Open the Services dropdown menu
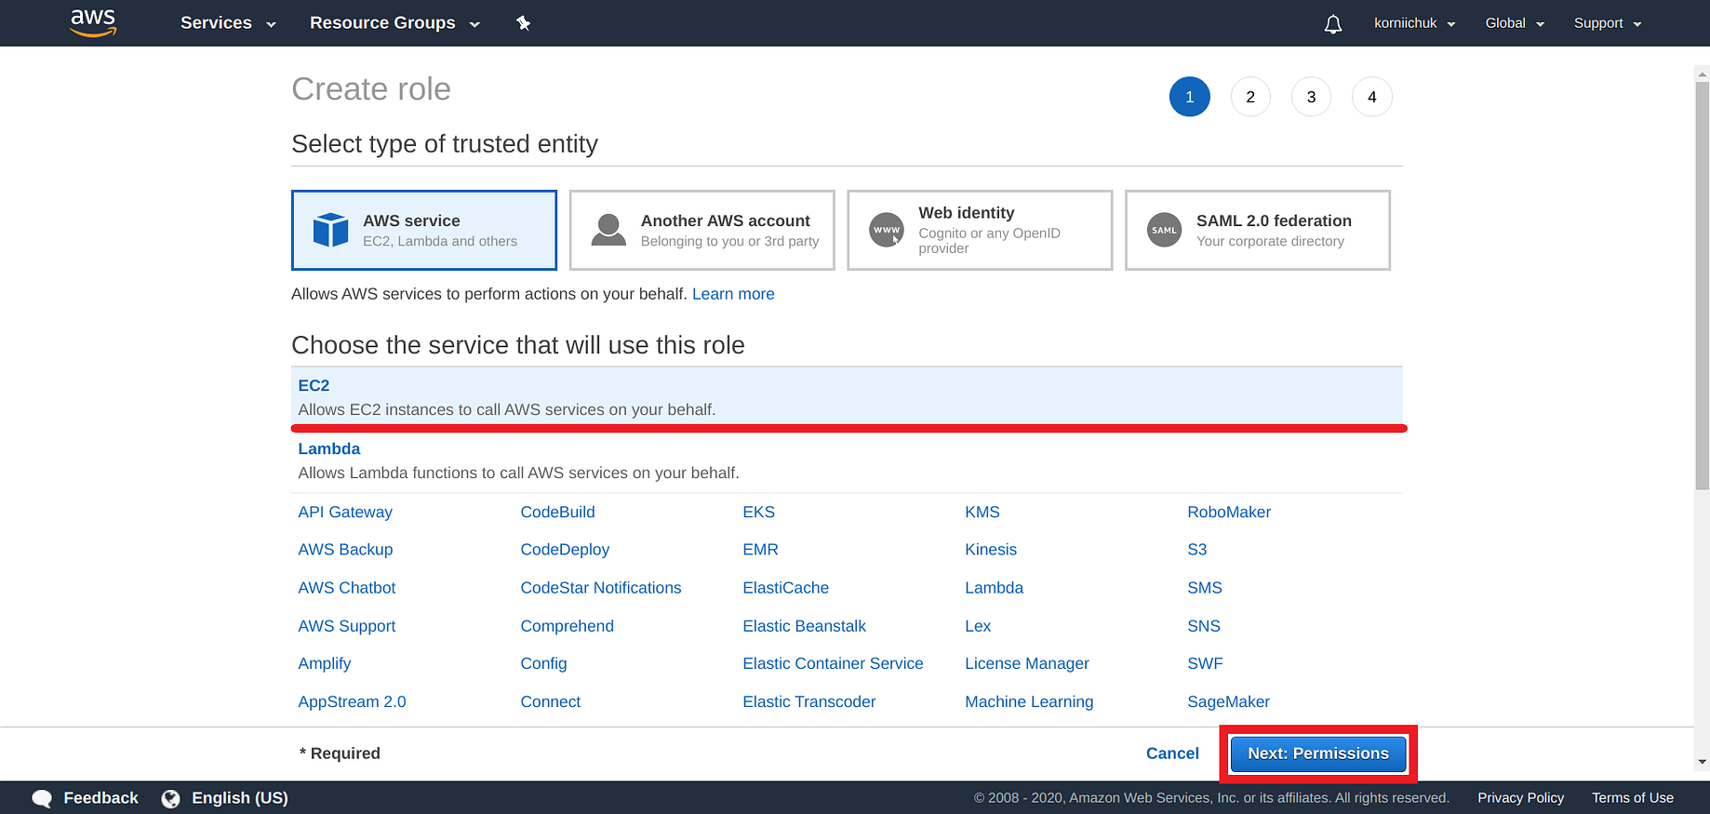Viewport: 1710px width, 814px height. [228, 23]
